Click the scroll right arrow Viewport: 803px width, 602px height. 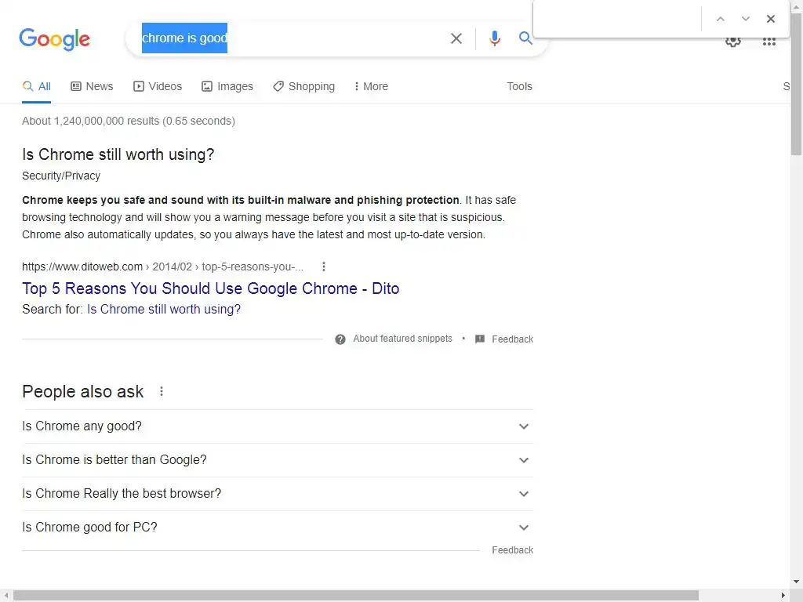click(783, 596)
